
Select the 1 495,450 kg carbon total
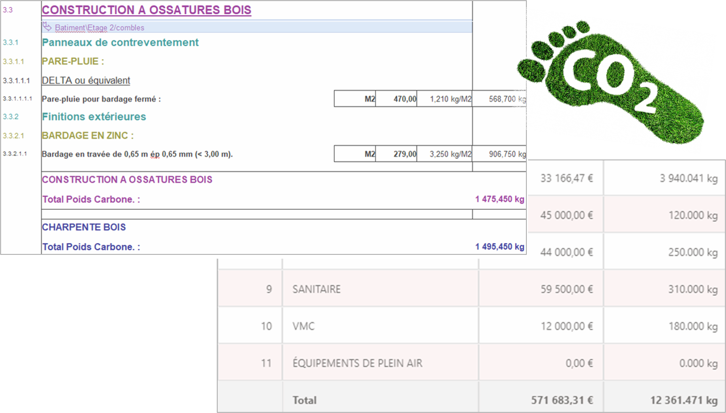click(x=500, y=247)
